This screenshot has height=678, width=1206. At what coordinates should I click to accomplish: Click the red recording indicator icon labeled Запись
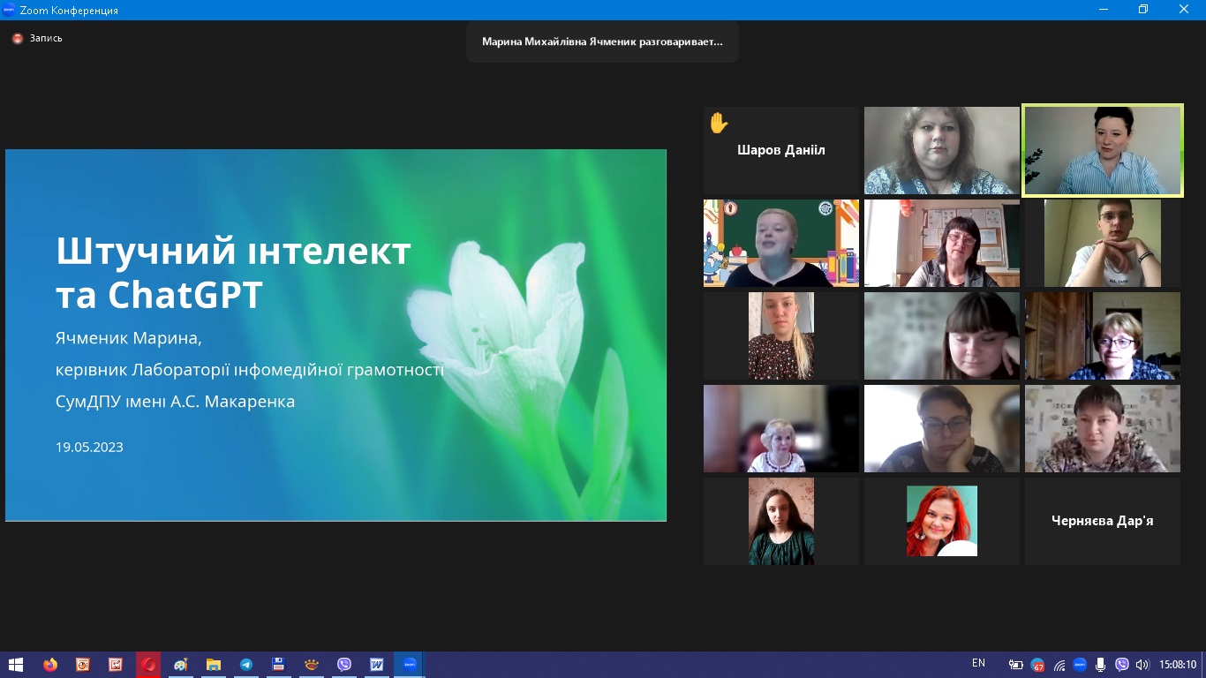point(18,39)
